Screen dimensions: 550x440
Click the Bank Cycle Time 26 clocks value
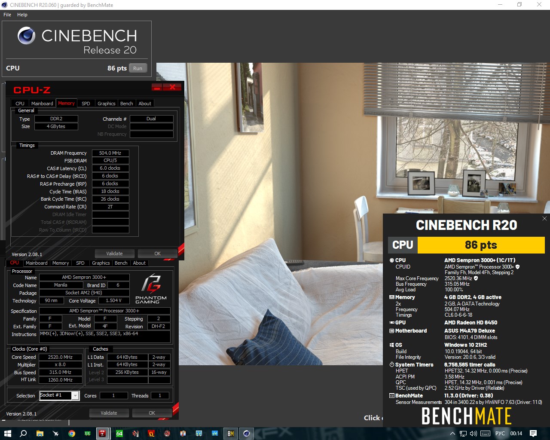(x=110, y=199)
